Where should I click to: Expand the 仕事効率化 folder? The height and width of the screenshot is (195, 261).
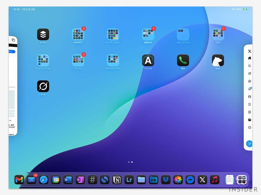(x=78, y=34)
